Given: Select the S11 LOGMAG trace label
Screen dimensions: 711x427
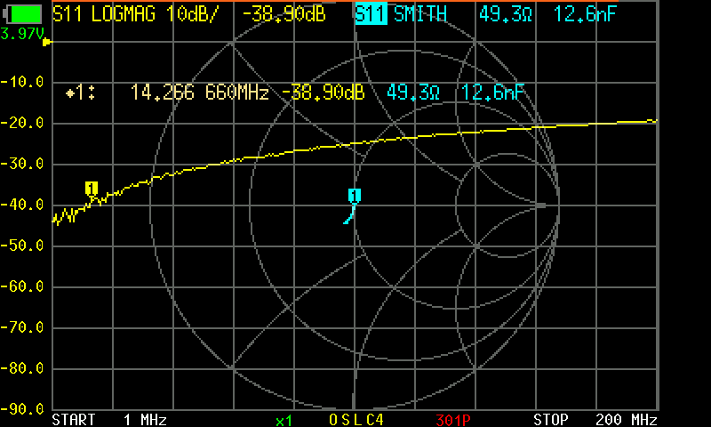Looking at the screenshot, I should pos(104,14).
